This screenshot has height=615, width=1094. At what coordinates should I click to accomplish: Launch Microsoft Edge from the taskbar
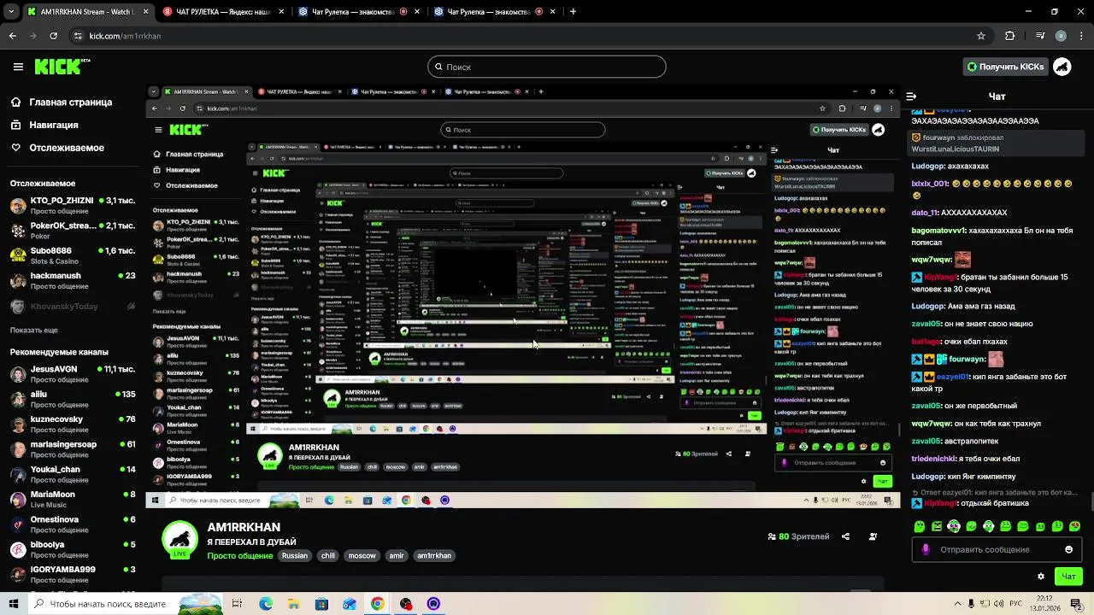[x=266, y=604]
